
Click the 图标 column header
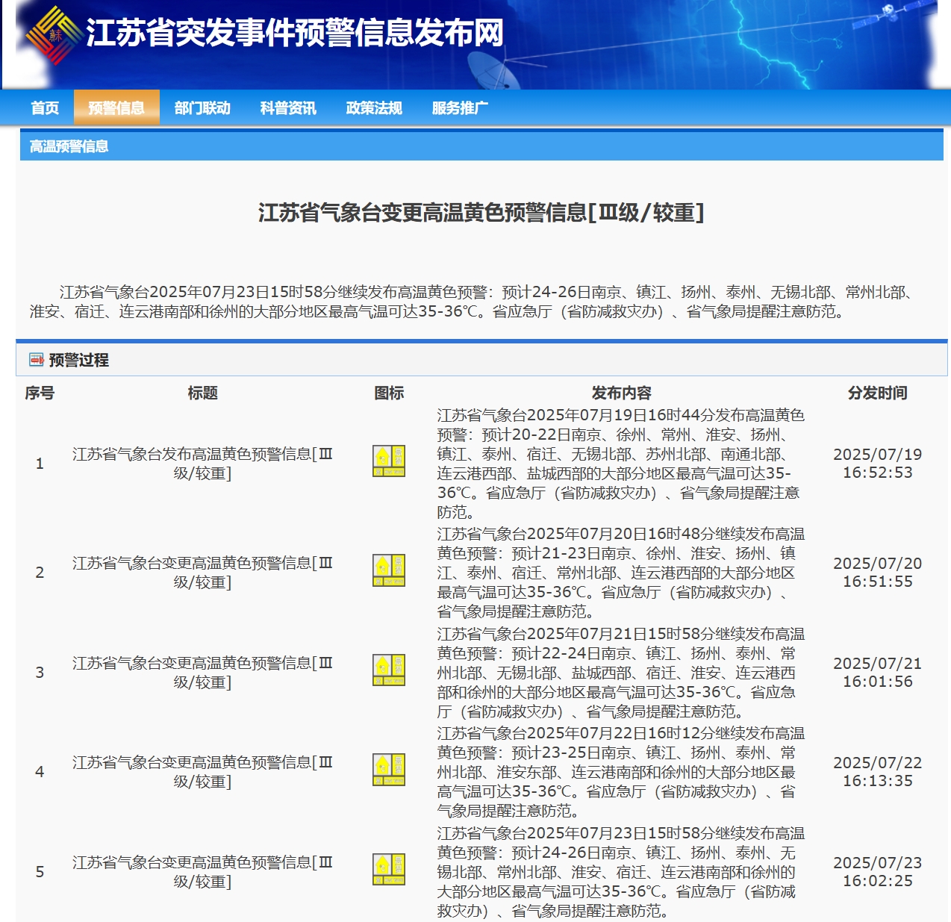(x=389, y=393)
